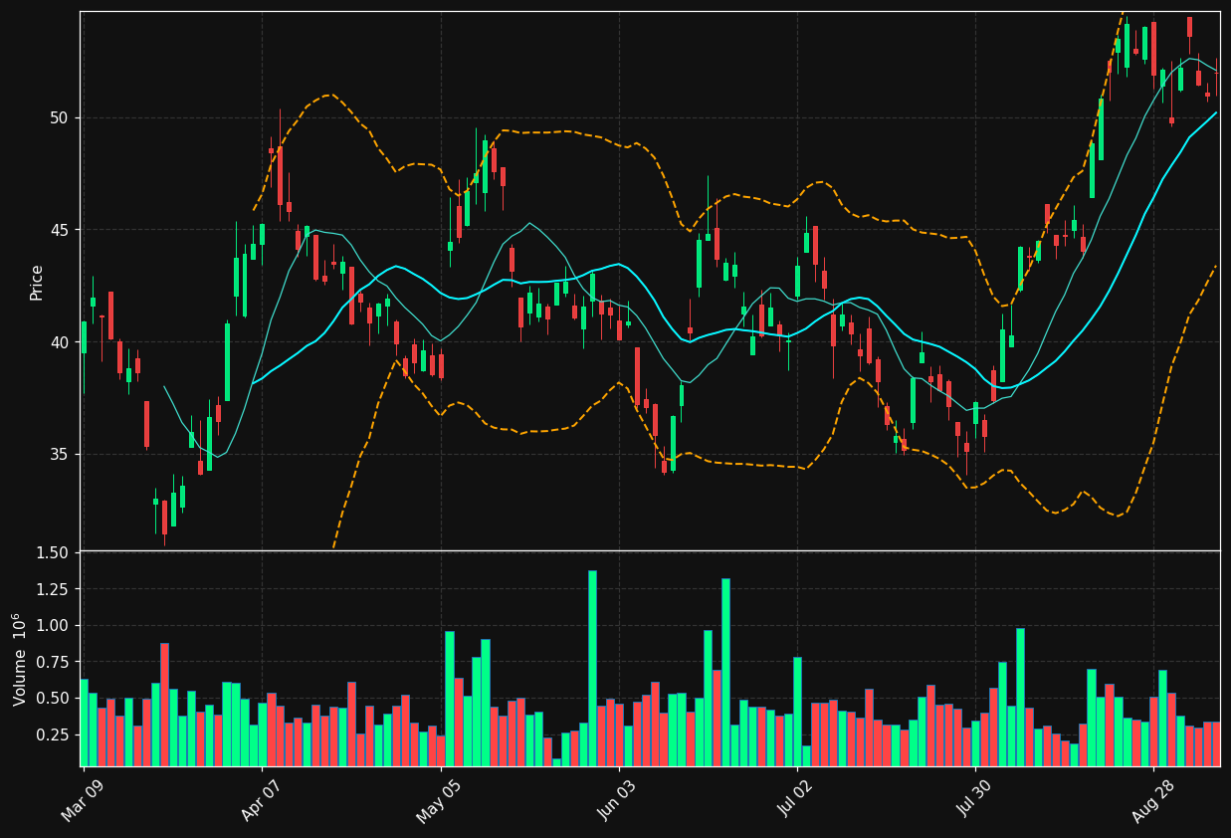
Task: Click the May 05 date label
Action: 437,803
